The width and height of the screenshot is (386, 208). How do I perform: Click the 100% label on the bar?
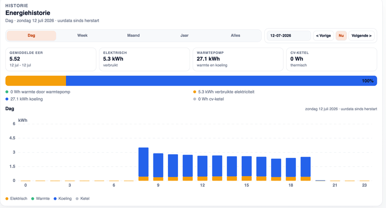(x=368, y=81)
